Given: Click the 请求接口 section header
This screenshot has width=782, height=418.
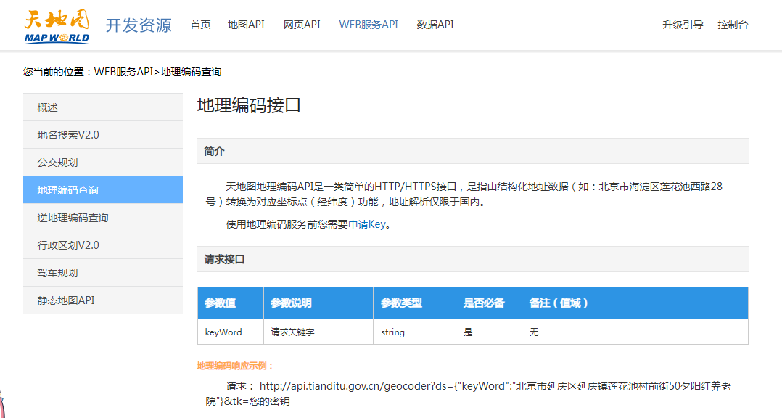Looking at the screenshot, I should [x=473, y=259].
